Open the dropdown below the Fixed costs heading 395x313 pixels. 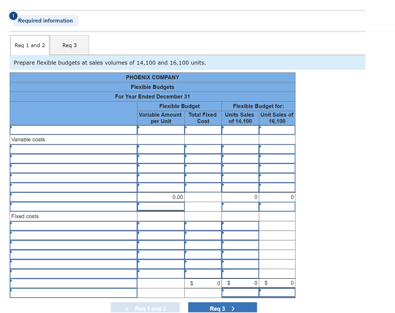(x=73, y=226)
